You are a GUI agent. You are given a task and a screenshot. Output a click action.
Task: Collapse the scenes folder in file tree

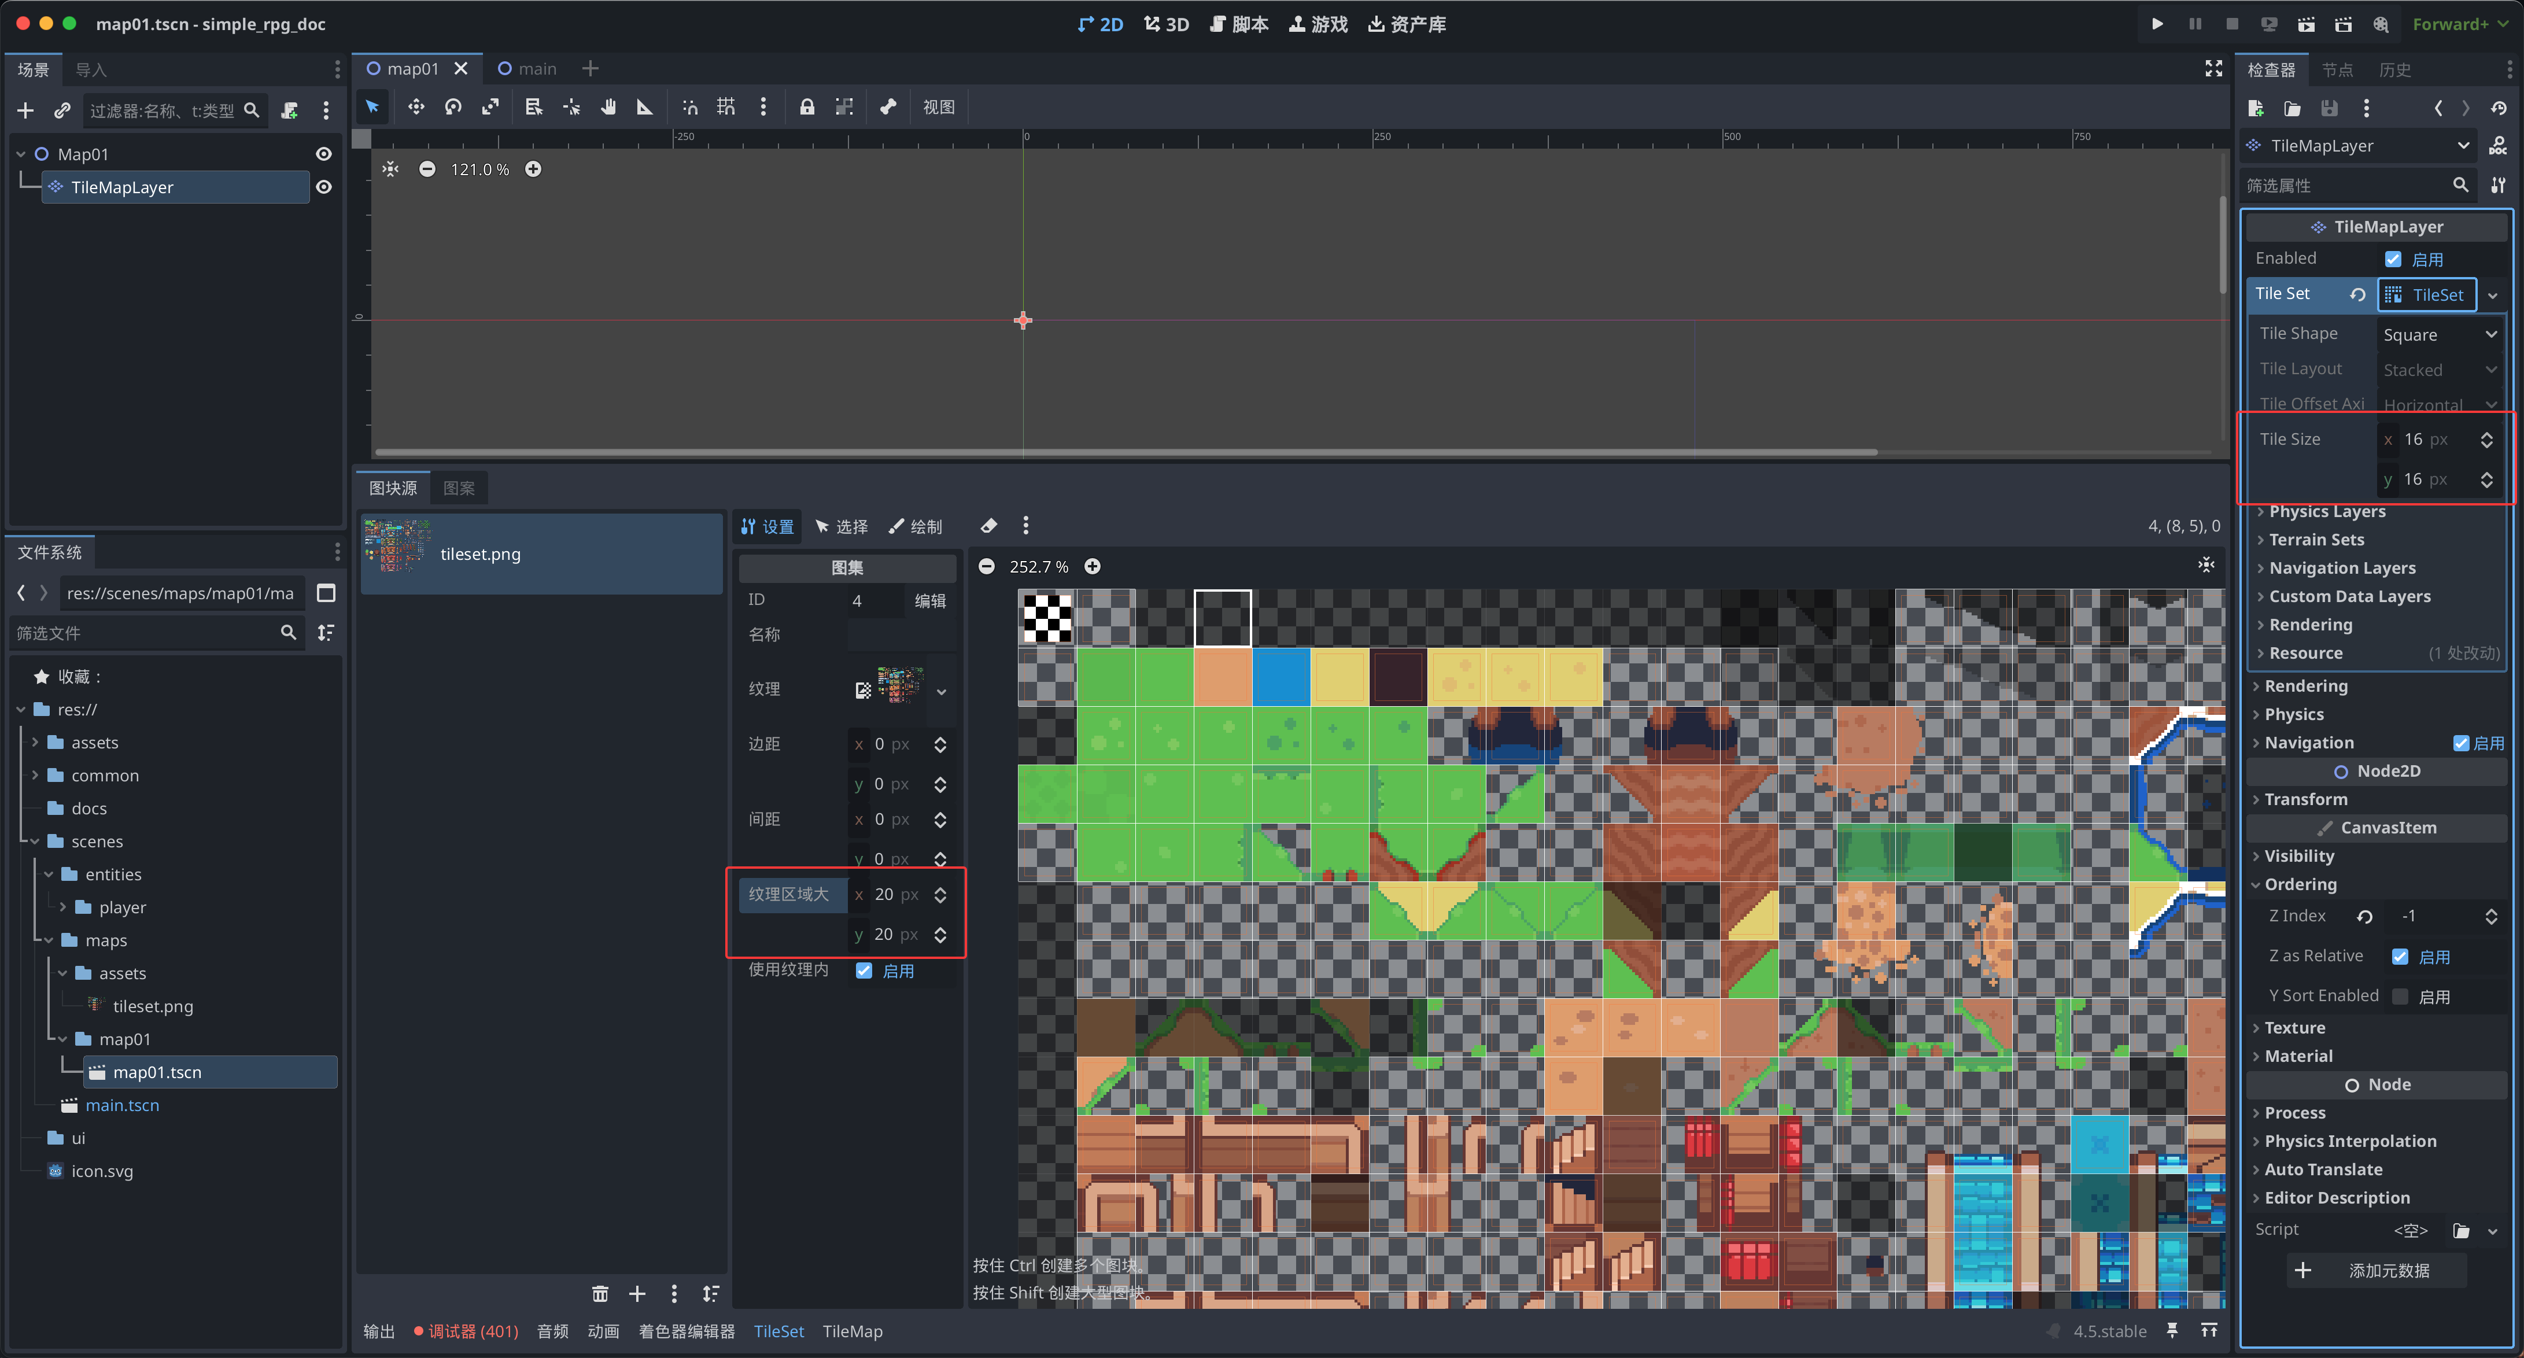click(35, 842)
